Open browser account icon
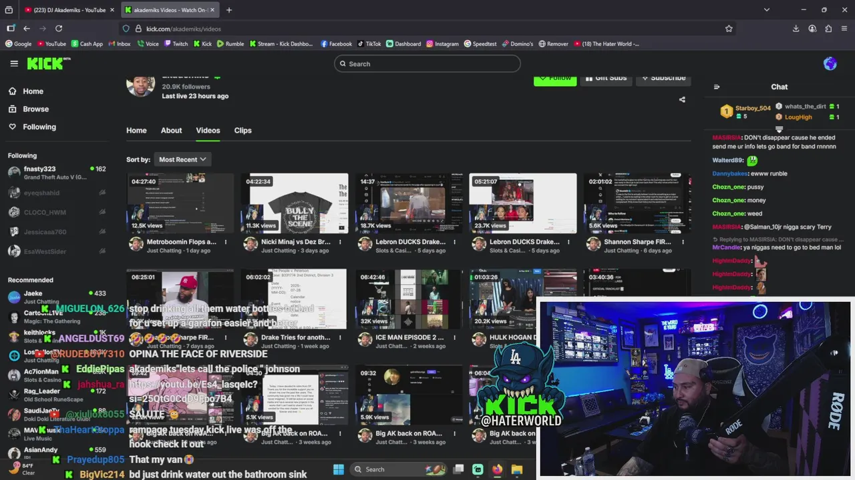Viewport: 855px width, 480px height. click(x=812, y=29)
